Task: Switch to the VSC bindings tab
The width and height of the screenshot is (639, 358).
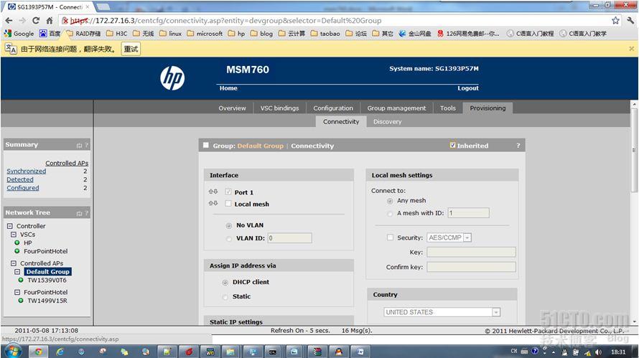Action: 279,108
